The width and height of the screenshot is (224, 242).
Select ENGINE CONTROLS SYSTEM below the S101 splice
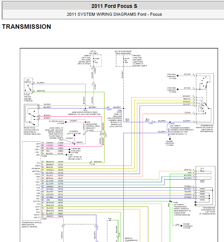(169, 143)
